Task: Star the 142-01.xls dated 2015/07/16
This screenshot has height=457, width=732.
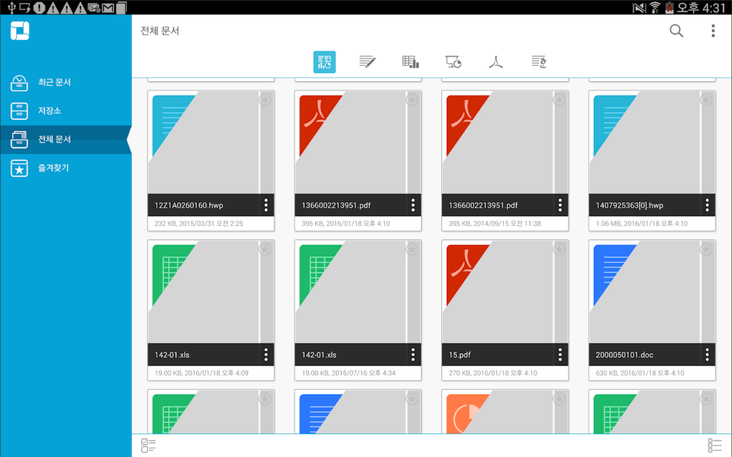Action: click(x=412, y=249)
